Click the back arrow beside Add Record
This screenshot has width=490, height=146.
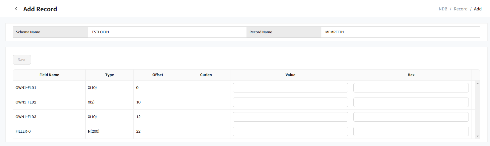coord(16,9)
